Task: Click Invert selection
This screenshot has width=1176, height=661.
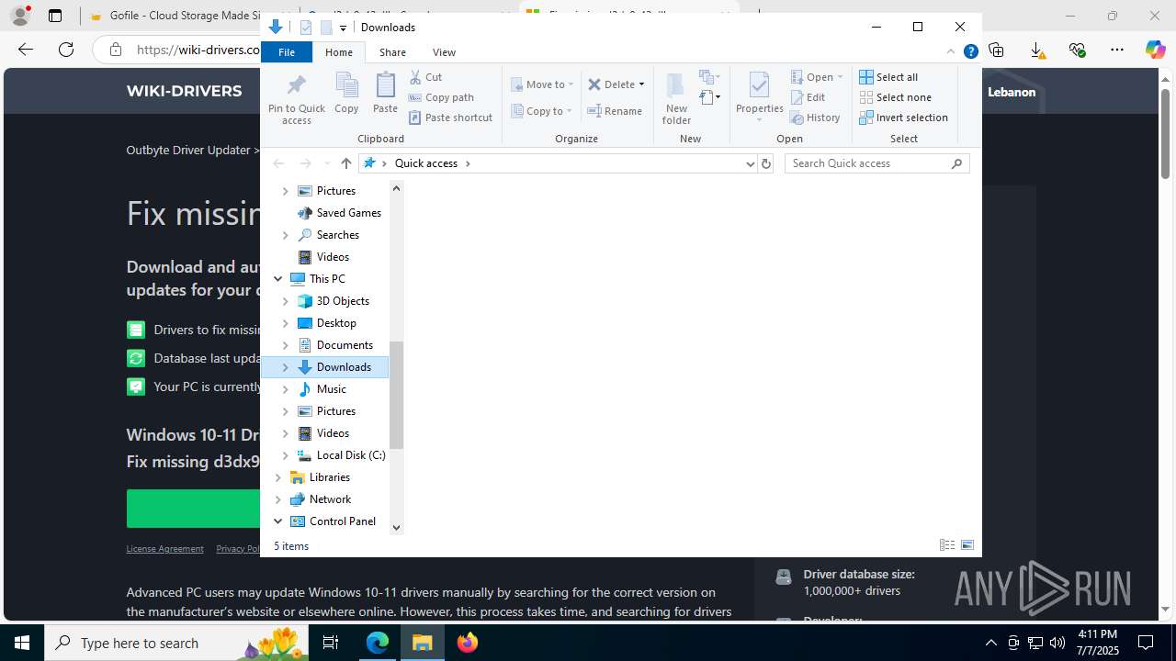Action: pyautogui.click(x=903, y=118)
